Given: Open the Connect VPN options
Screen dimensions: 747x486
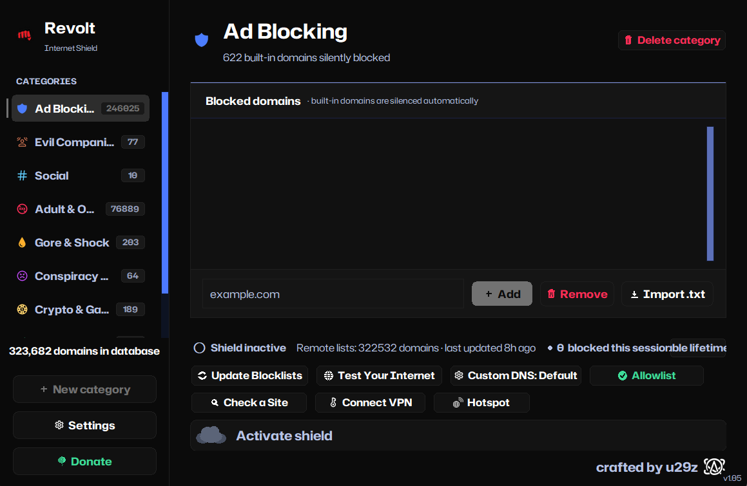Looking at the screenshot, I should pos(371,403).
